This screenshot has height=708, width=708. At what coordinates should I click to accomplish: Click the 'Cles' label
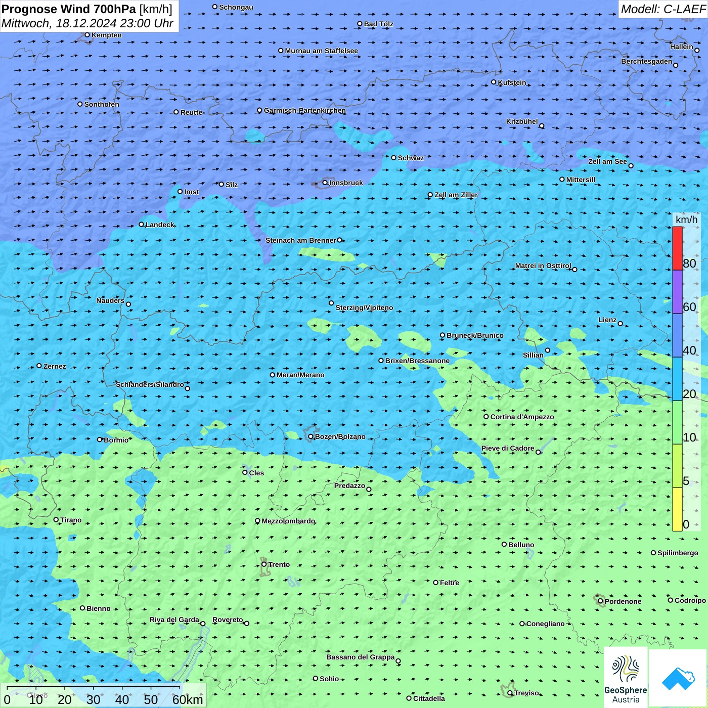coord(256,473)
